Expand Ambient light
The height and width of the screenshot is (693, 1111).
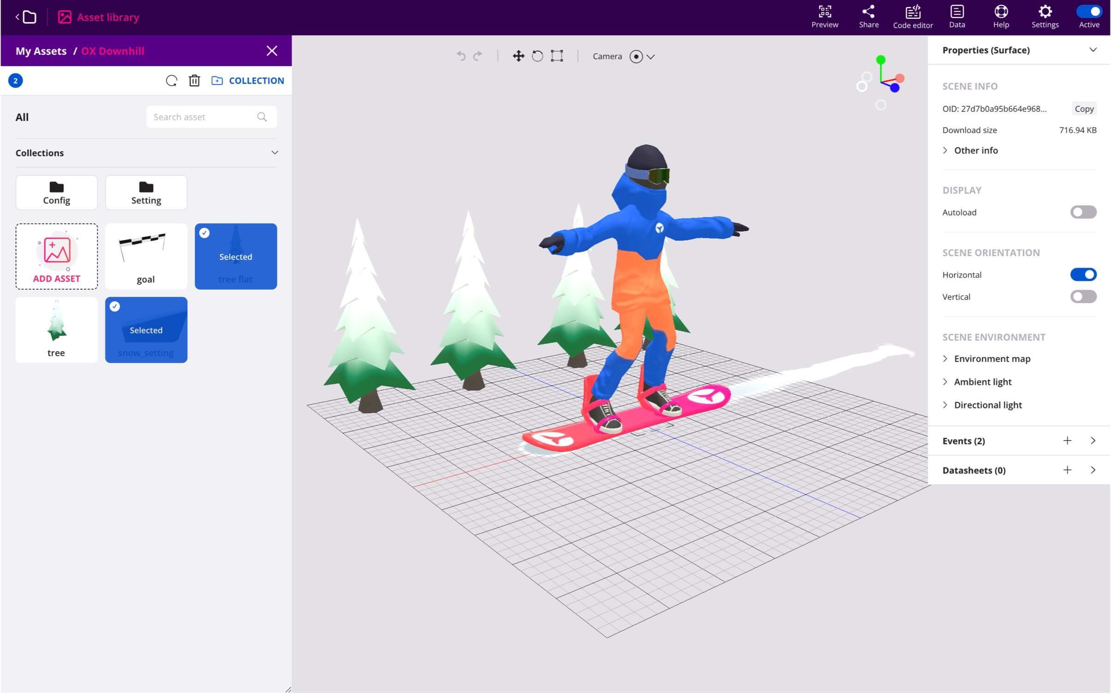tap(977, 382)
